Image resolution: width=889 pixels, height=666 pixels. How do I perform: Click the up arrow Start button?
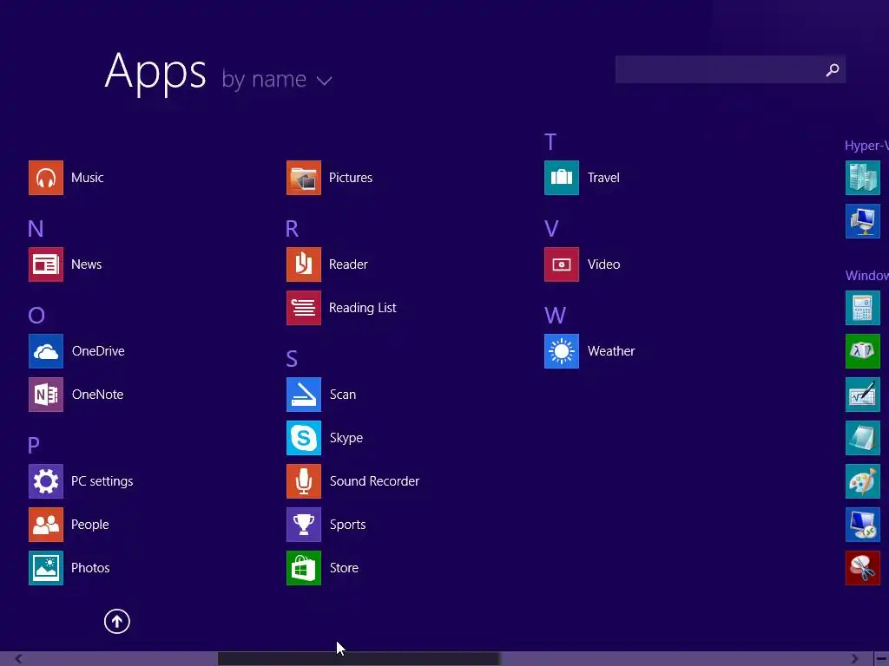pos(117,621)
